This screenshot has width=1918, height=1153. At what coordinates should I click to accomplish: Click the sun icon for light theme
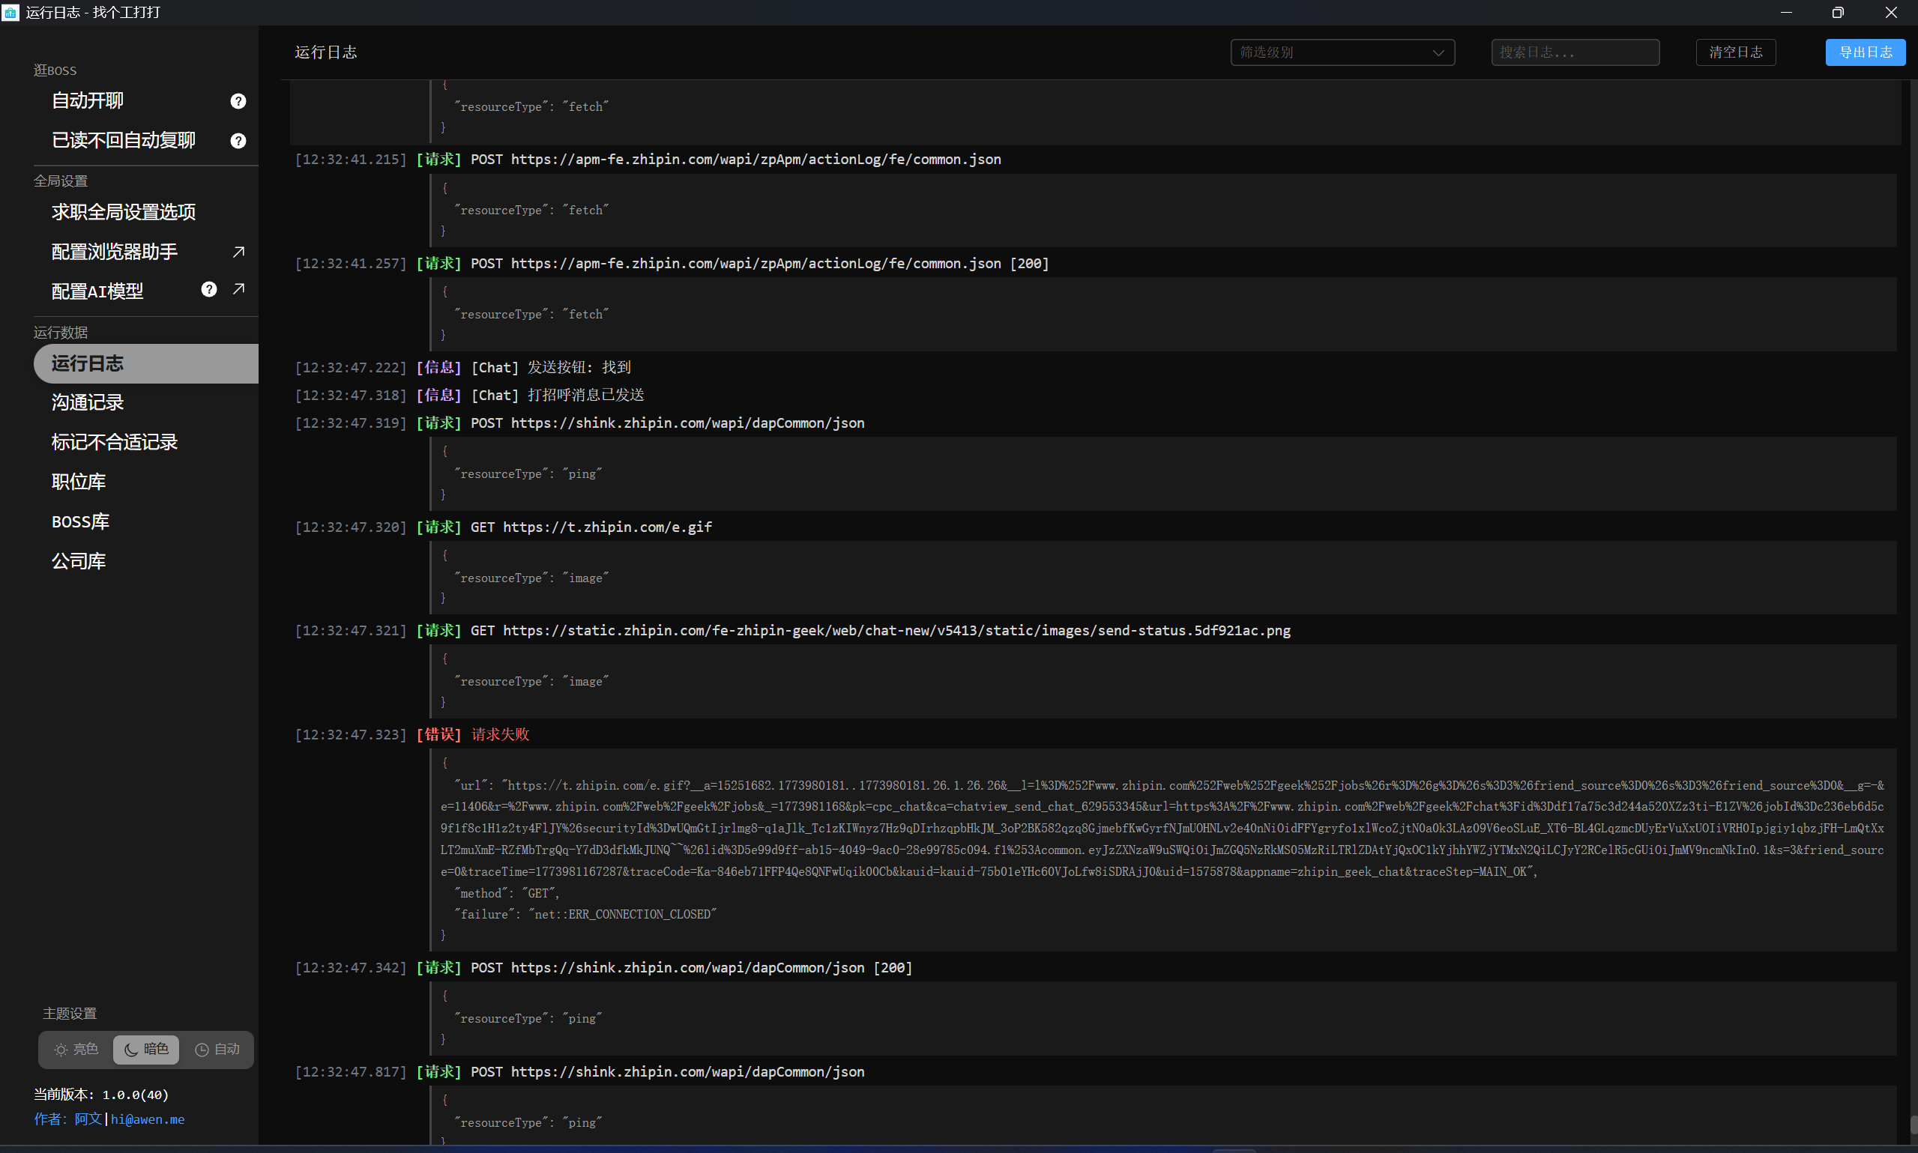pos(61,1050)
